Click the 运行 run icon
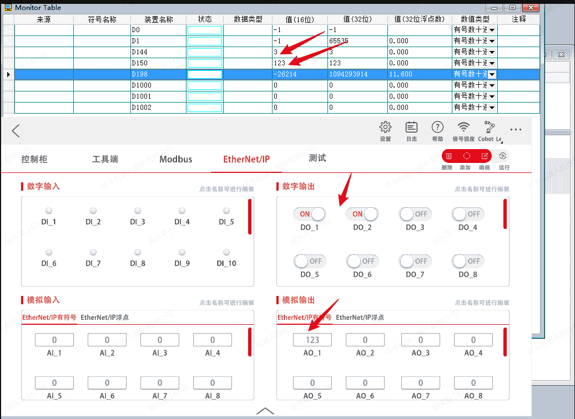This screenshot has height=419, width=575. point(502,156)
